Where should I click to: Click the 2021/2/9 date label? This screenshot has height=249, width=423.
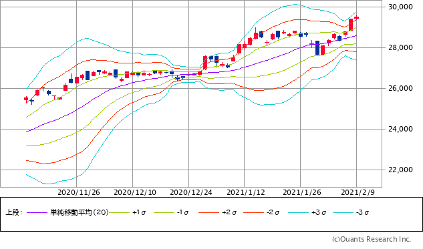[x=358, y=192]
